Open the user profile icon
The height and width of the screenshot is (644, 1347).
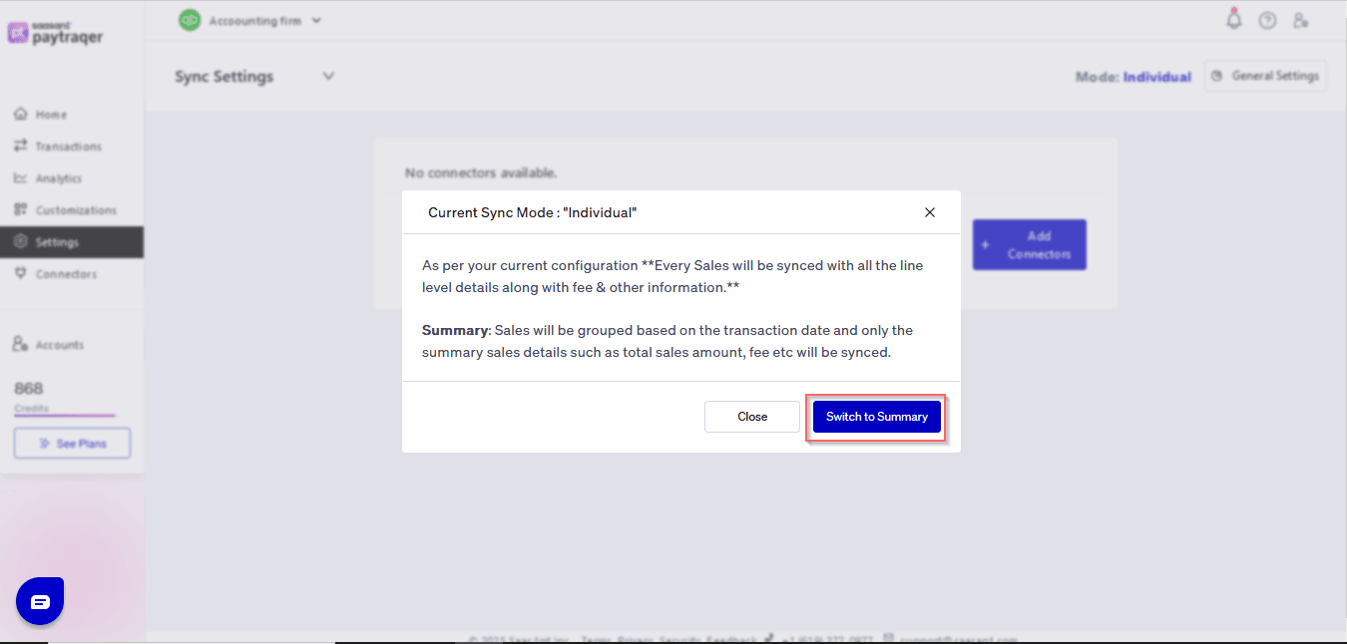pyautogui.click(x=1300, y=20)
